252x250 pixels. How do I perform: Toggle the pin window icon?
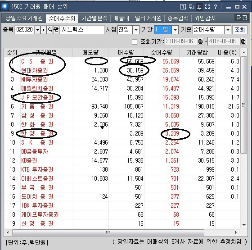click(x=199, y=7)
